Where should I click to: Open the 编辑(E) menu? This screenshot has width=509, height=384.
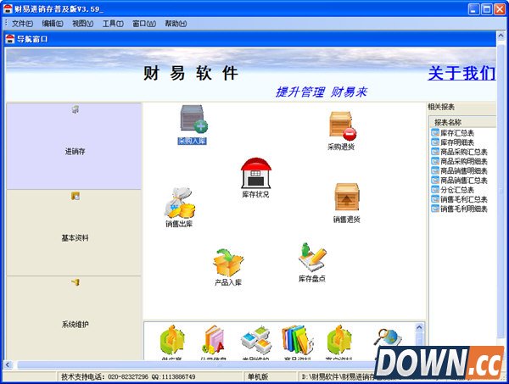tap(53, 24)
